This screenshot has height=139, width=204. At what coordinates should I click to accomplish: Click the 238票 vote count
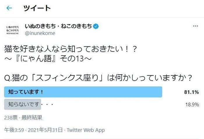[x=10, y=117]
